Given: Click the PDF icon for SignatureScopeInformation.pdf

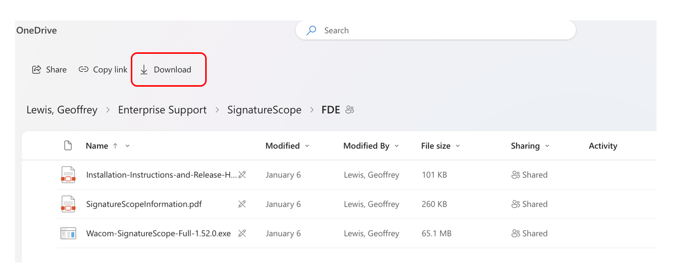Looking at the screenshot, I should (68, 204).
